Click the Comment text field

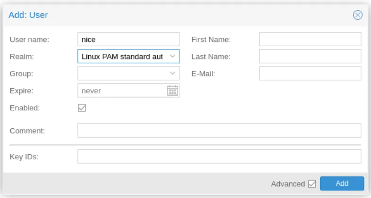[219, 131]
